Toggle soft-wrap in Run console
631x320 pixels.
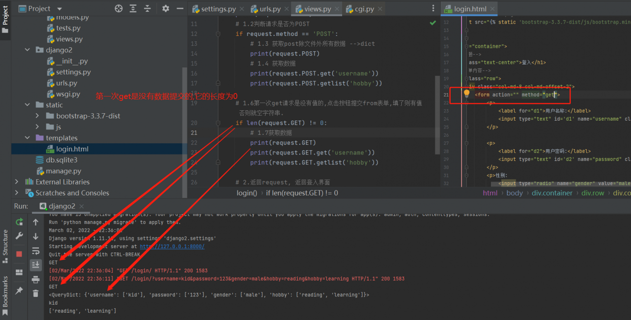(35, 251)
